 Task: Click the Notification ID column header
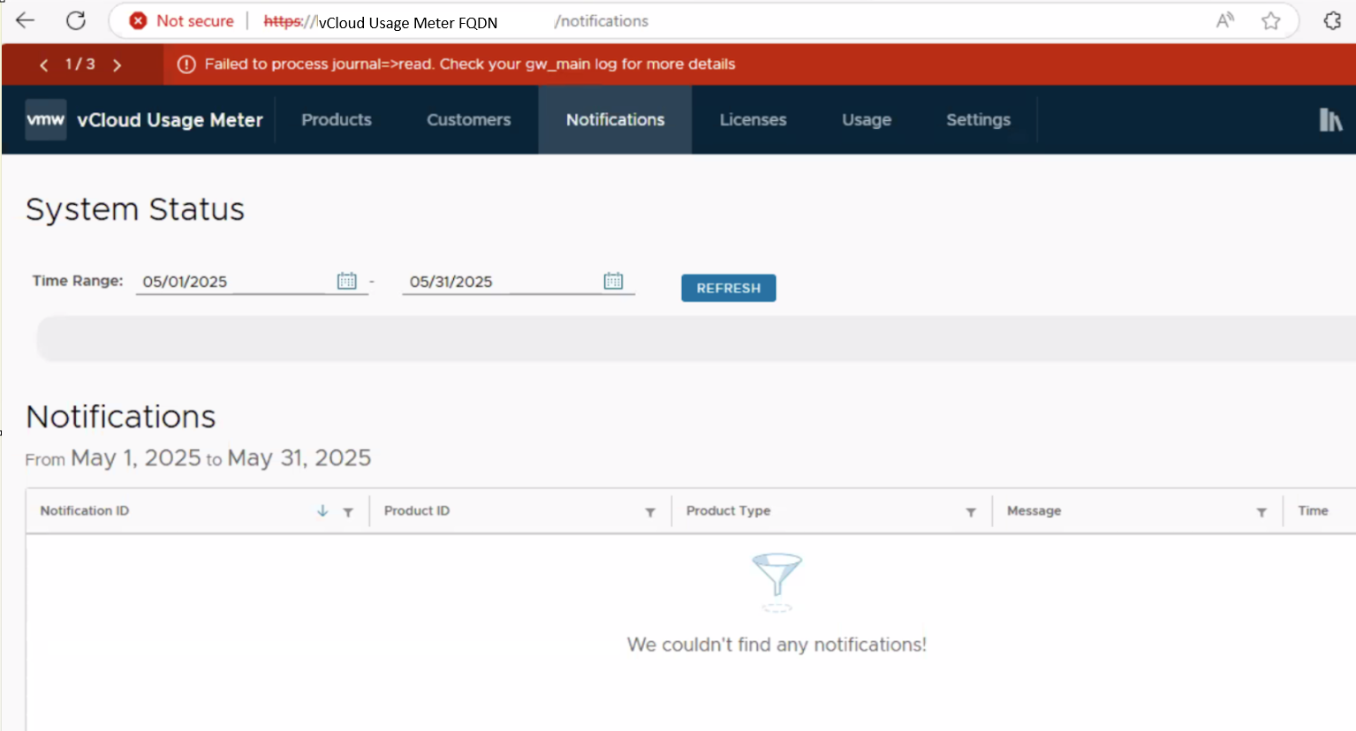[85, 510]
